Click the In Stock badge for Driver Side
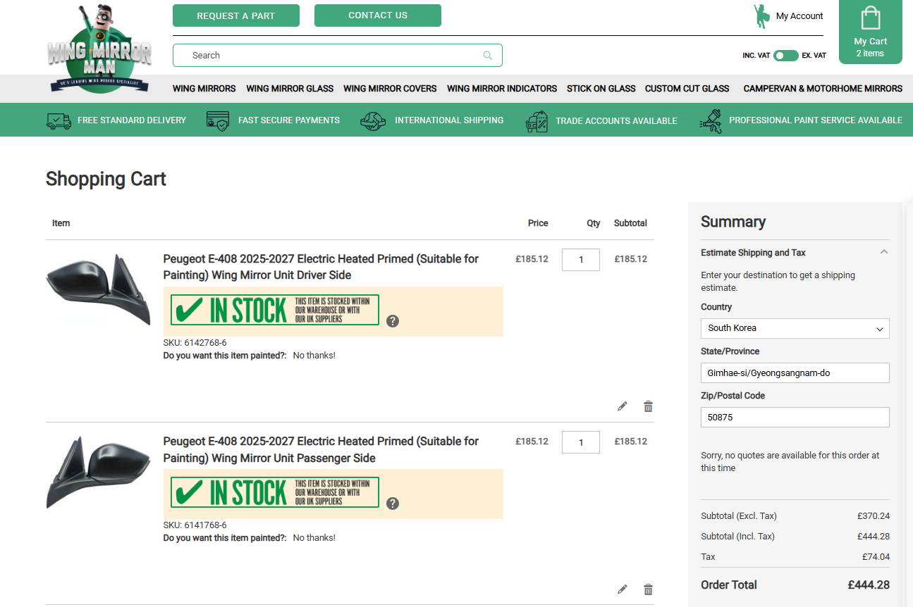 pos(275,310)
